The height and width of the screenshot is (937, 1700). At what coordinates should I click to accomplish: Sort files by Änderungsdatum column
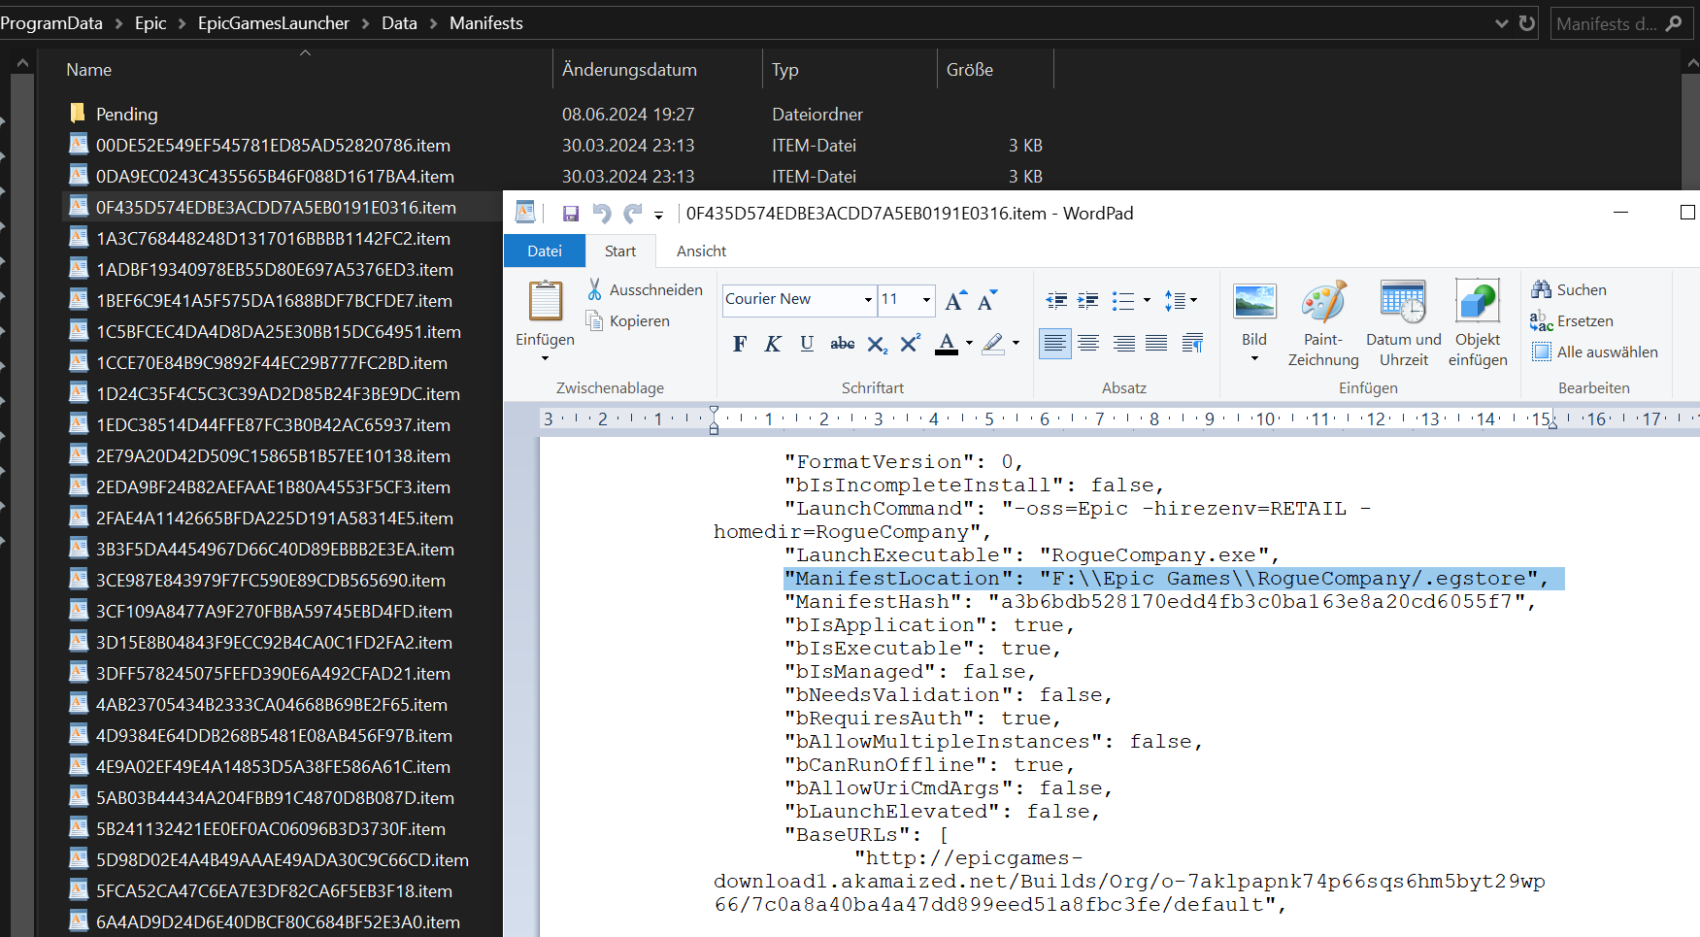(629, 70)
